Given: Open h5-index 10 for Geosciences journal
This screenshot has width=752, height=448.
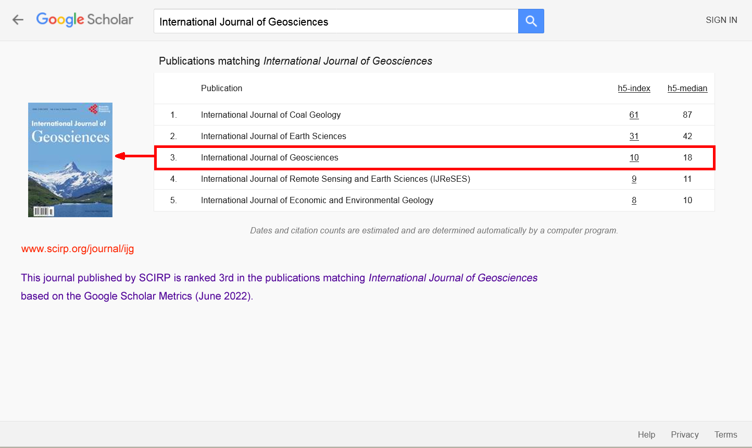Looking at the screenshot, I should point(634,157).
